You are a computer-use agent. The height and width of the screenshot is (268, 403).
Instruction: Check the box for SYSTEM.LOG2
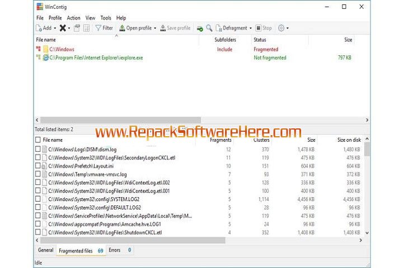(38, 199)
